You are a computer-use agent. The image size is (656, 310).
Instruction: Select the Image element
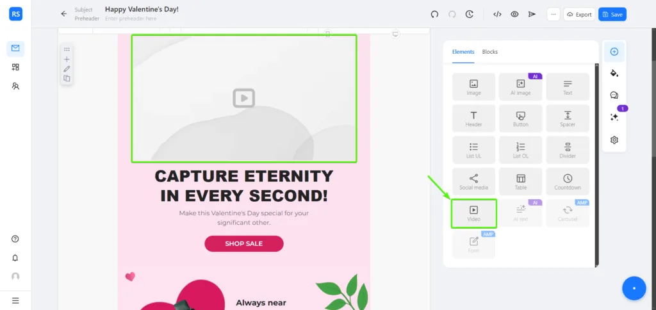pos(473,87)
